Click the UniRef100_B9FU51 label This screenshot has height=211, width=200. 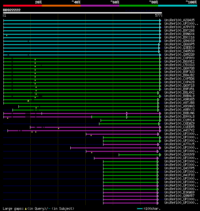(x=179, y=89)
